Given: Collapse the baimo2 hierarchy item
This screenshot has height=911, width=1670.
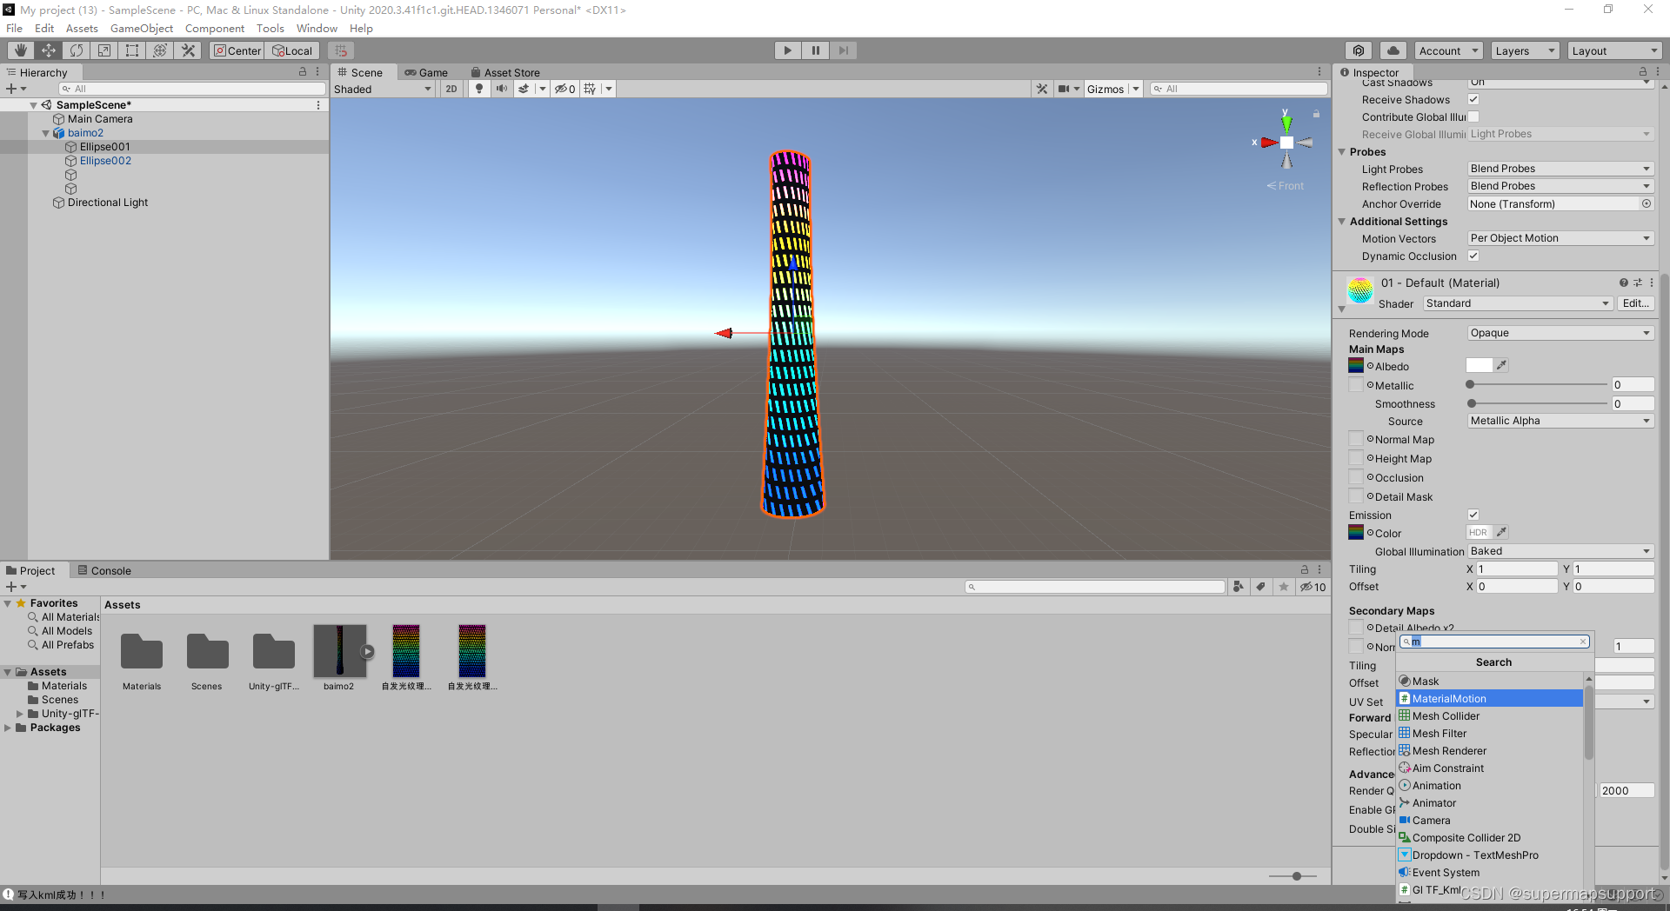Looking at the screenshot, I should [46, 133].
